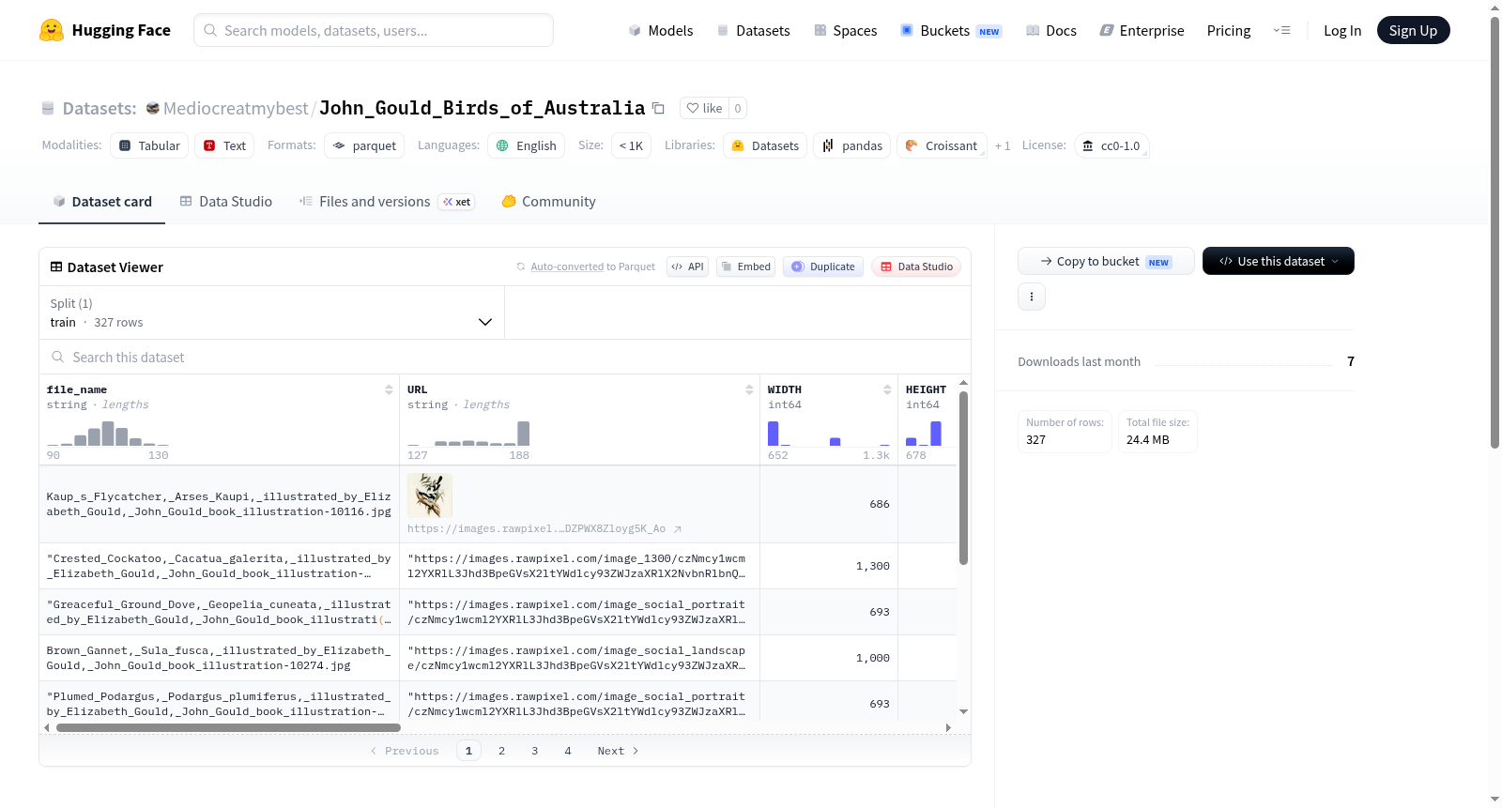
Task: Click the heart like button
Action: (704, 108)
